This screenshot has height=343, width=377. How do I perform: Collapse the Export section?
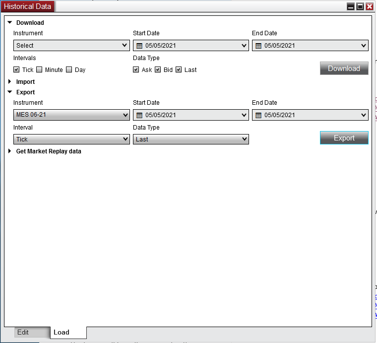pos(10,92)
